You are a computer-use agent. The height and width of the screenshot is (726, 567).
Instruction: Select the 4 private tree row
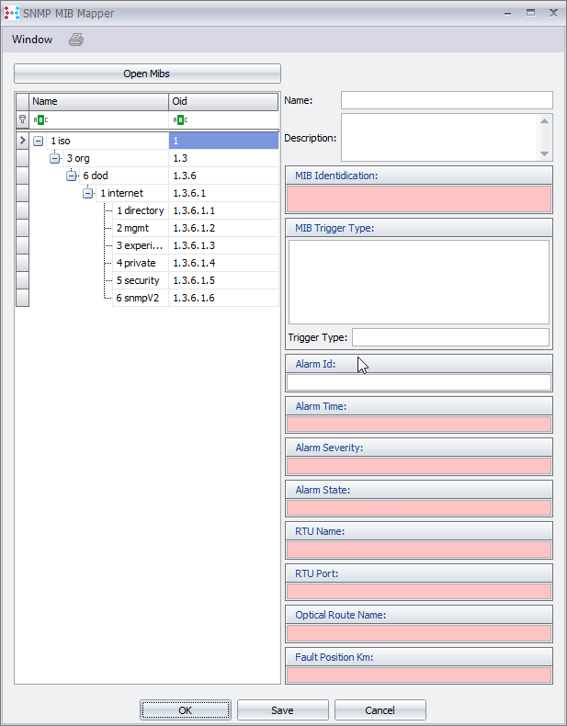(141, 263)
